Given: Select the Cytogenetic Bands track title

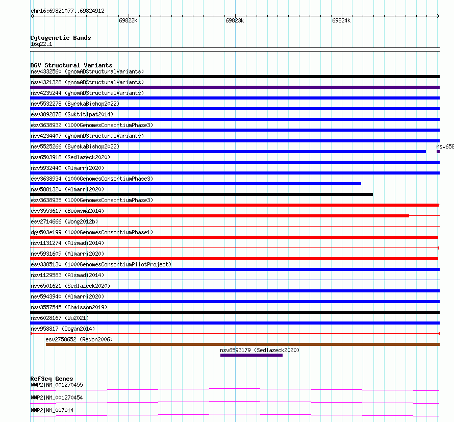Looking at the screenshot, I should (x=61, y=38).
